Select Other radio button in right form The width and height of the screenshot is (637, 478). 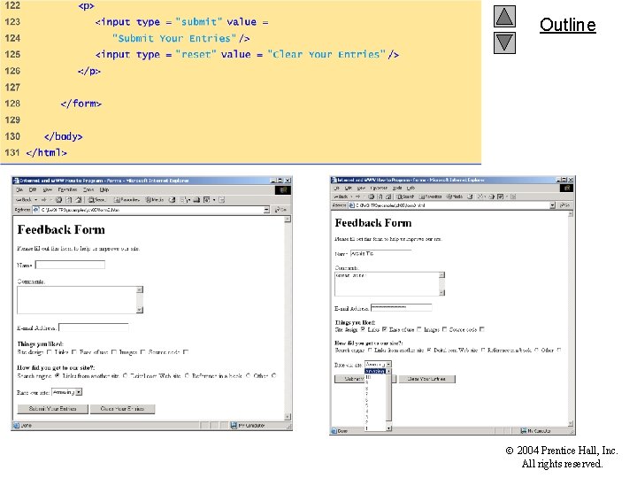click(x=559, y=350)
